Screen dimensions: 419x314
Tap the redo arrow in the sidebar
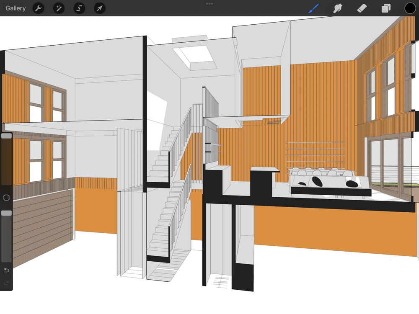coord(7,283)
